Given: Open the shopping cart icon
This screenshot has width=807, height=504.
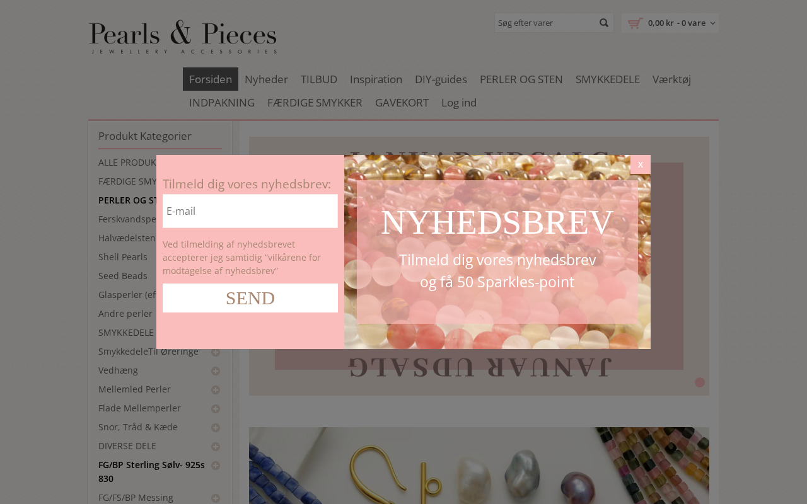Looking at the screenshot, I should (x=636, y=23).
